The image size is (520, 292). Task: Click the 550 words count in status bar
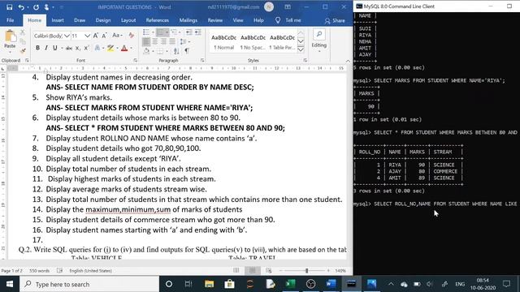(39, 270)
